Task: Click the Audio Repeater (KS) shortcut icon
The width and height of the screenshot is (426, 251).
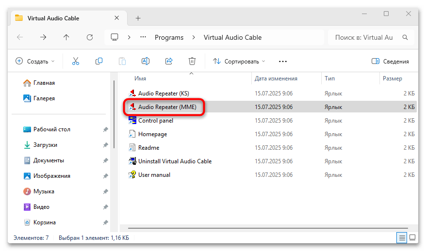Action: pyautogui.click(x=132, y=94)
